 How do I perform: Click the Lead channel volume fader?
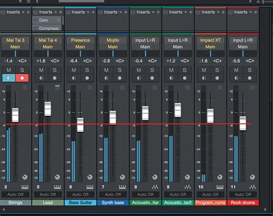coord(48,109)
